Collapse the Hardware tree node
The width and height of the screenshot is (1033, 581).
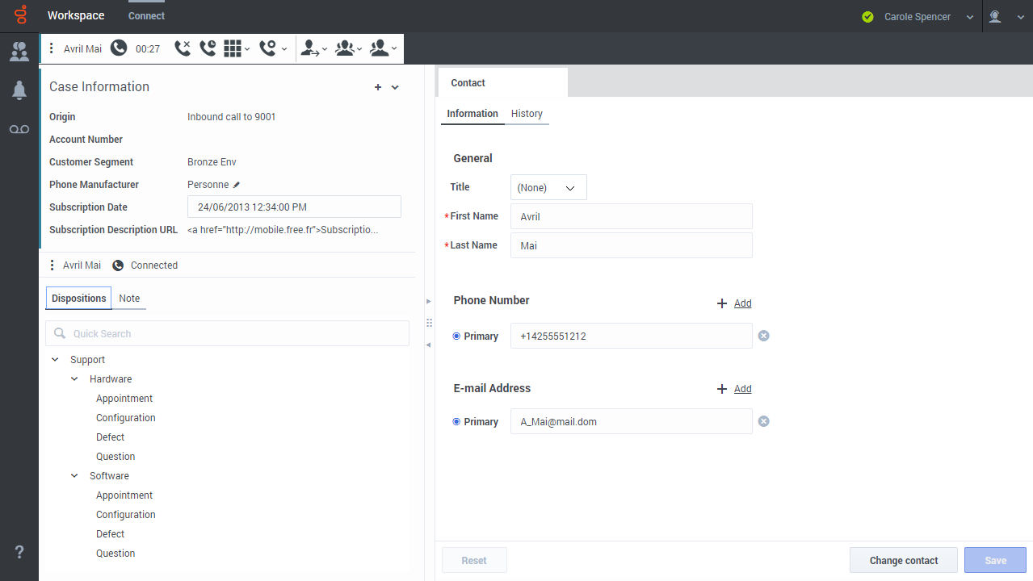(x=74, y=379)
